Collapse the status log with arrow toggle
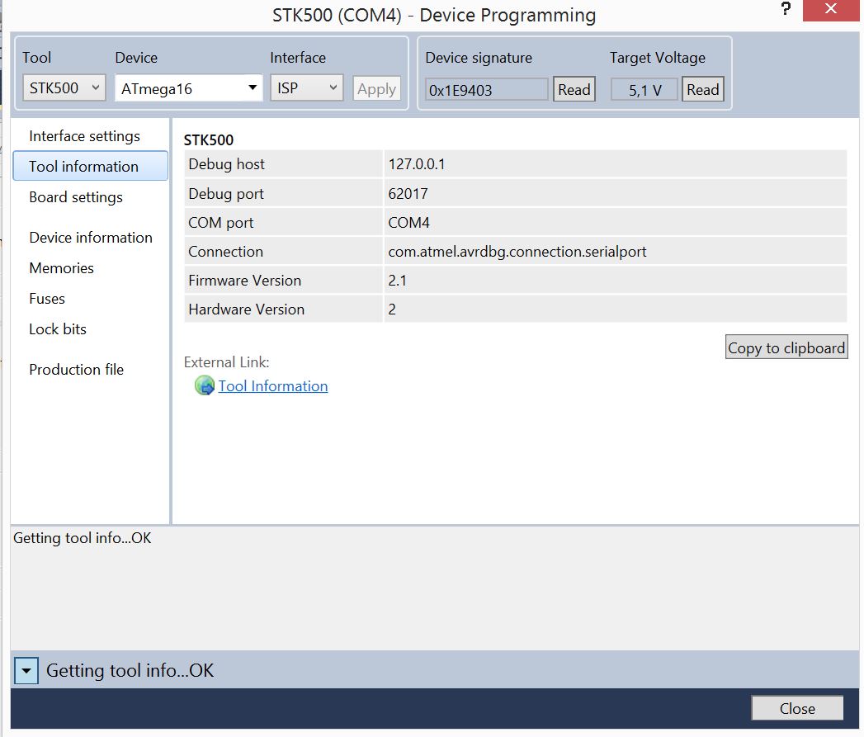Image resolution: width=864 pixels, height=737 pixels. [26, 670]
